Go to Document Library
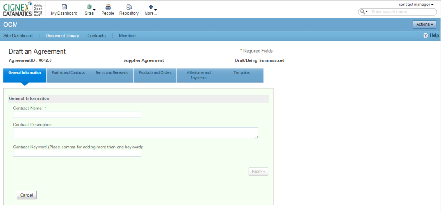The height and width of the screenshot is (213, 441). point(62,36)
